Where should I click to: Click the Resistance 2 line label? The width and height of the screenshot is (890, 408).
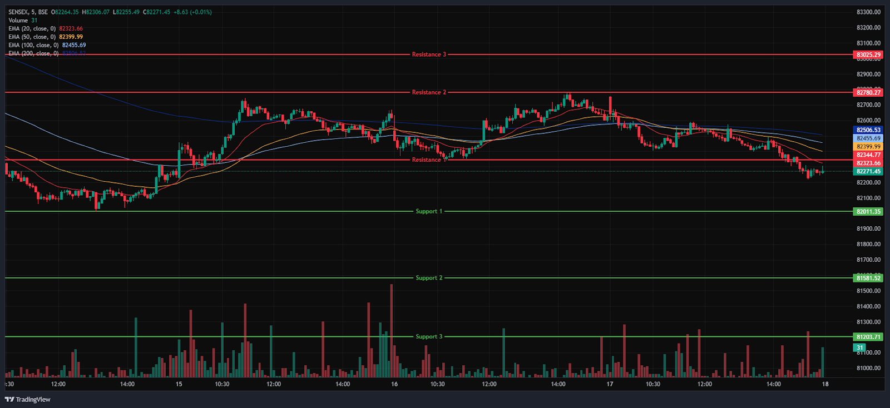click(429, 92)
